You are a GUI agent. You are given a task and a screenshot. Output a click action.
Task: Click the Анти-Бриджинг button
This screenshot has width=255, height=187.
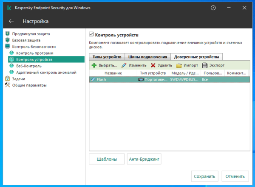point(144,159)
